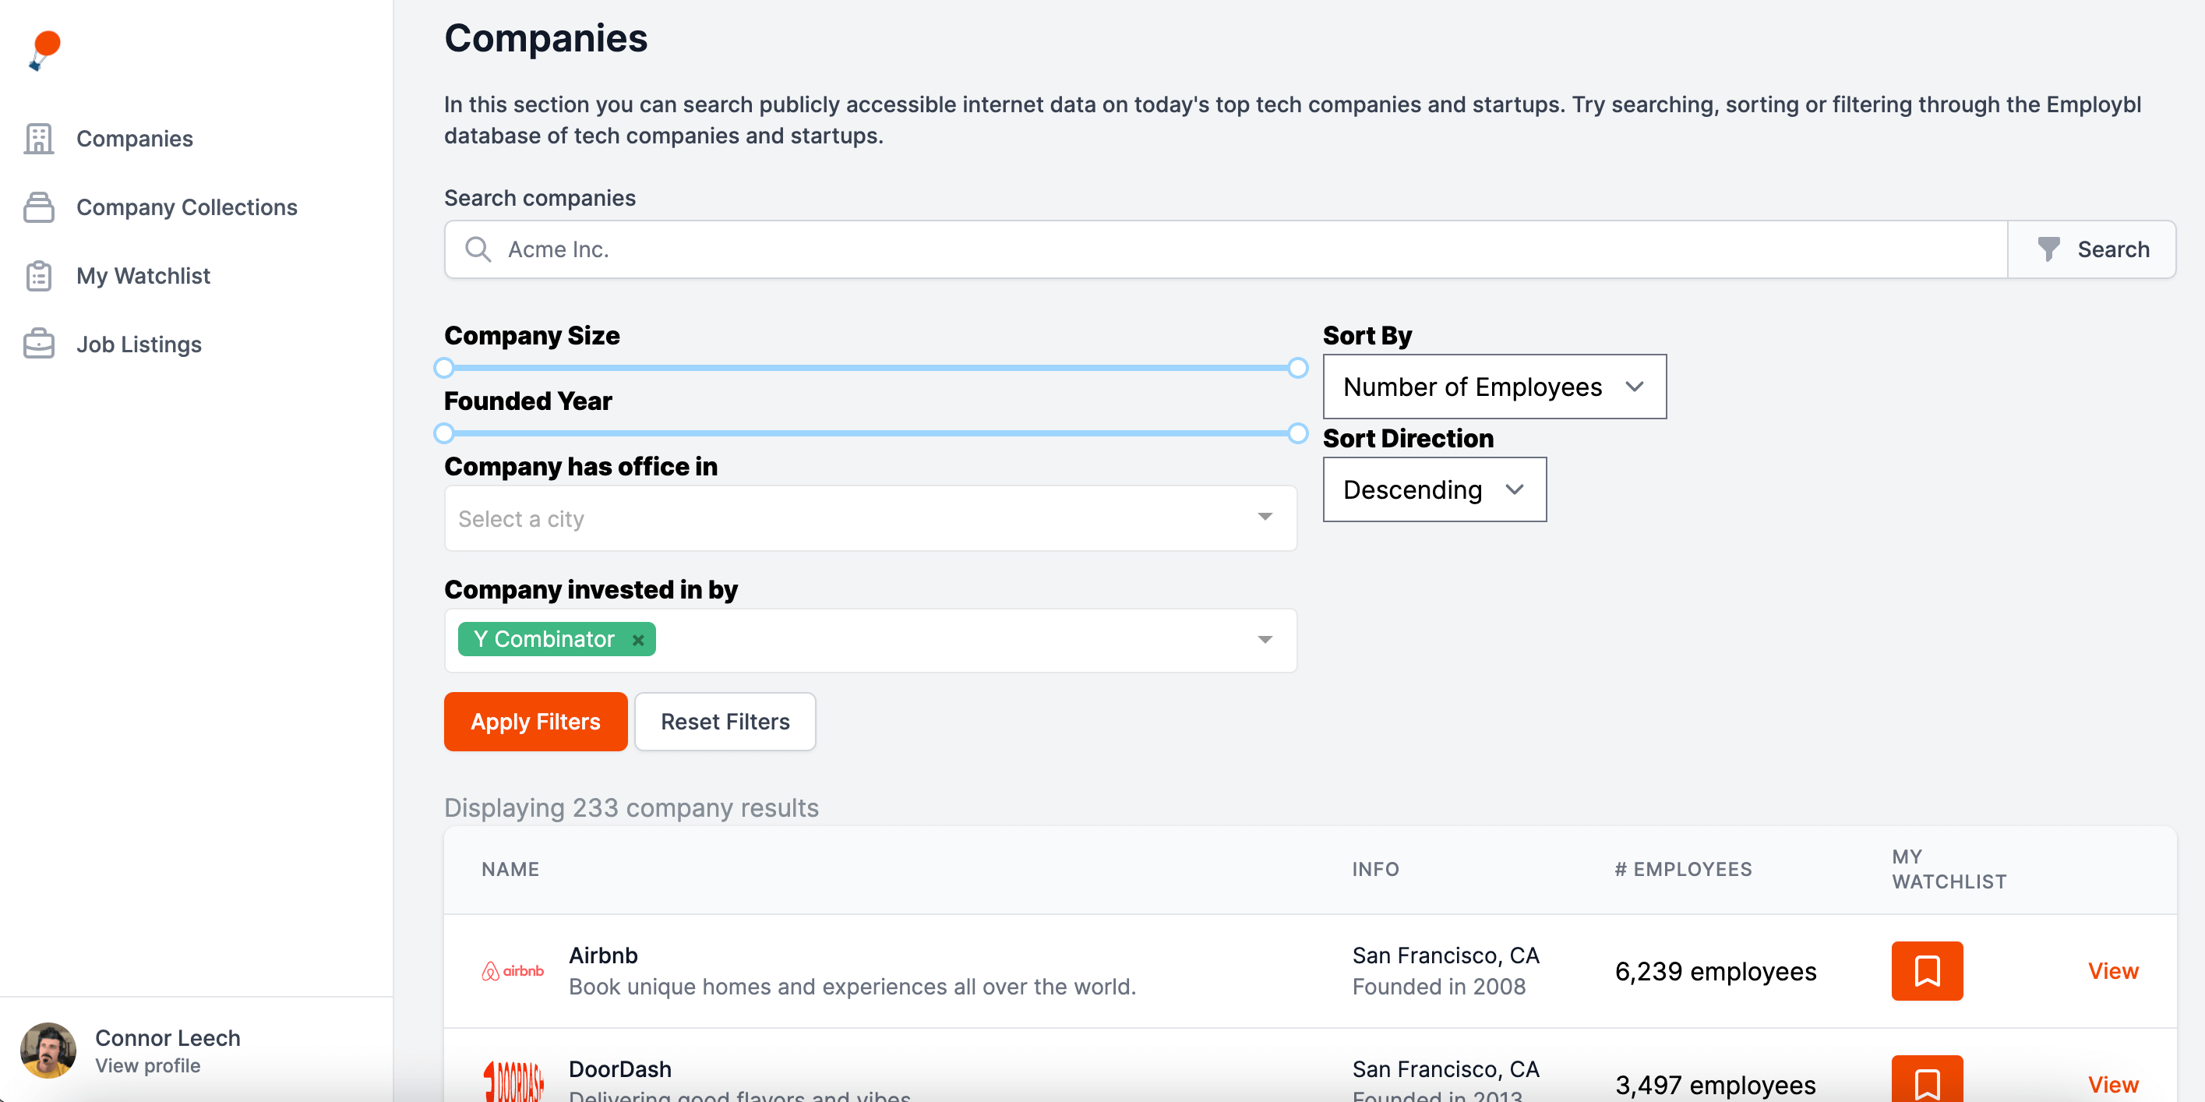This screenshot has width=2205, height=1102.
Task: Click the Company Collections stack icon
Action: click(x=38, y=207)
